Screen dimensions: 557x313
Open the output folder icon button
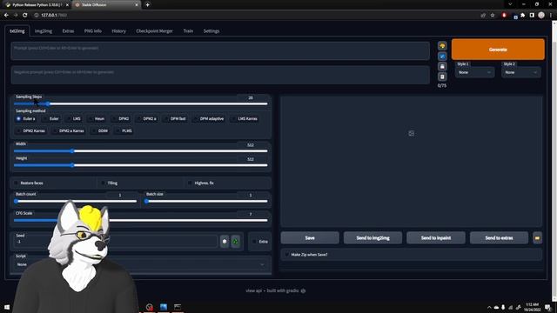[537, 237]
